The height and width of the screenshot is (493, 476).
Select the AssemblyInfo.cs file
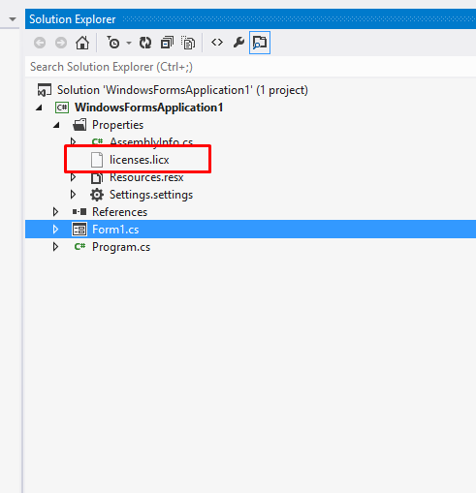pos(151,141)
